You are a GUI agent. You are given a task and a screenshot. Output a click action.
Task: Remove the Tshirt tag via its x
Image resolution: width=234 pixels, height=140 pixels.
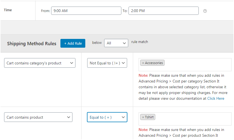pyautogui.click(x=143, y=117)
